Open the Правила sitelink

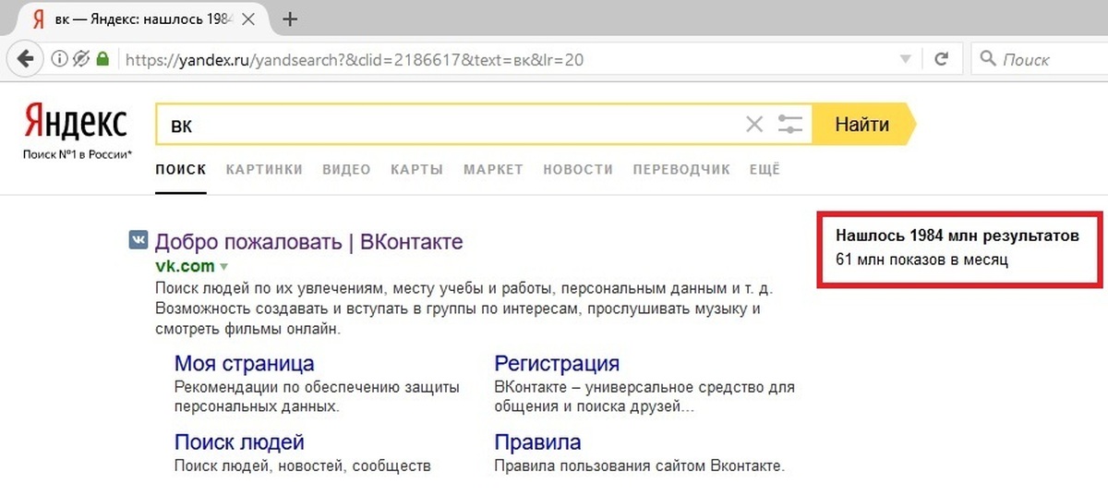click(x=537, y=442)
